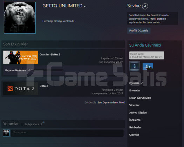Open the İnceleme link
Viewport: 184px width, 147px height.
[135, 120]
